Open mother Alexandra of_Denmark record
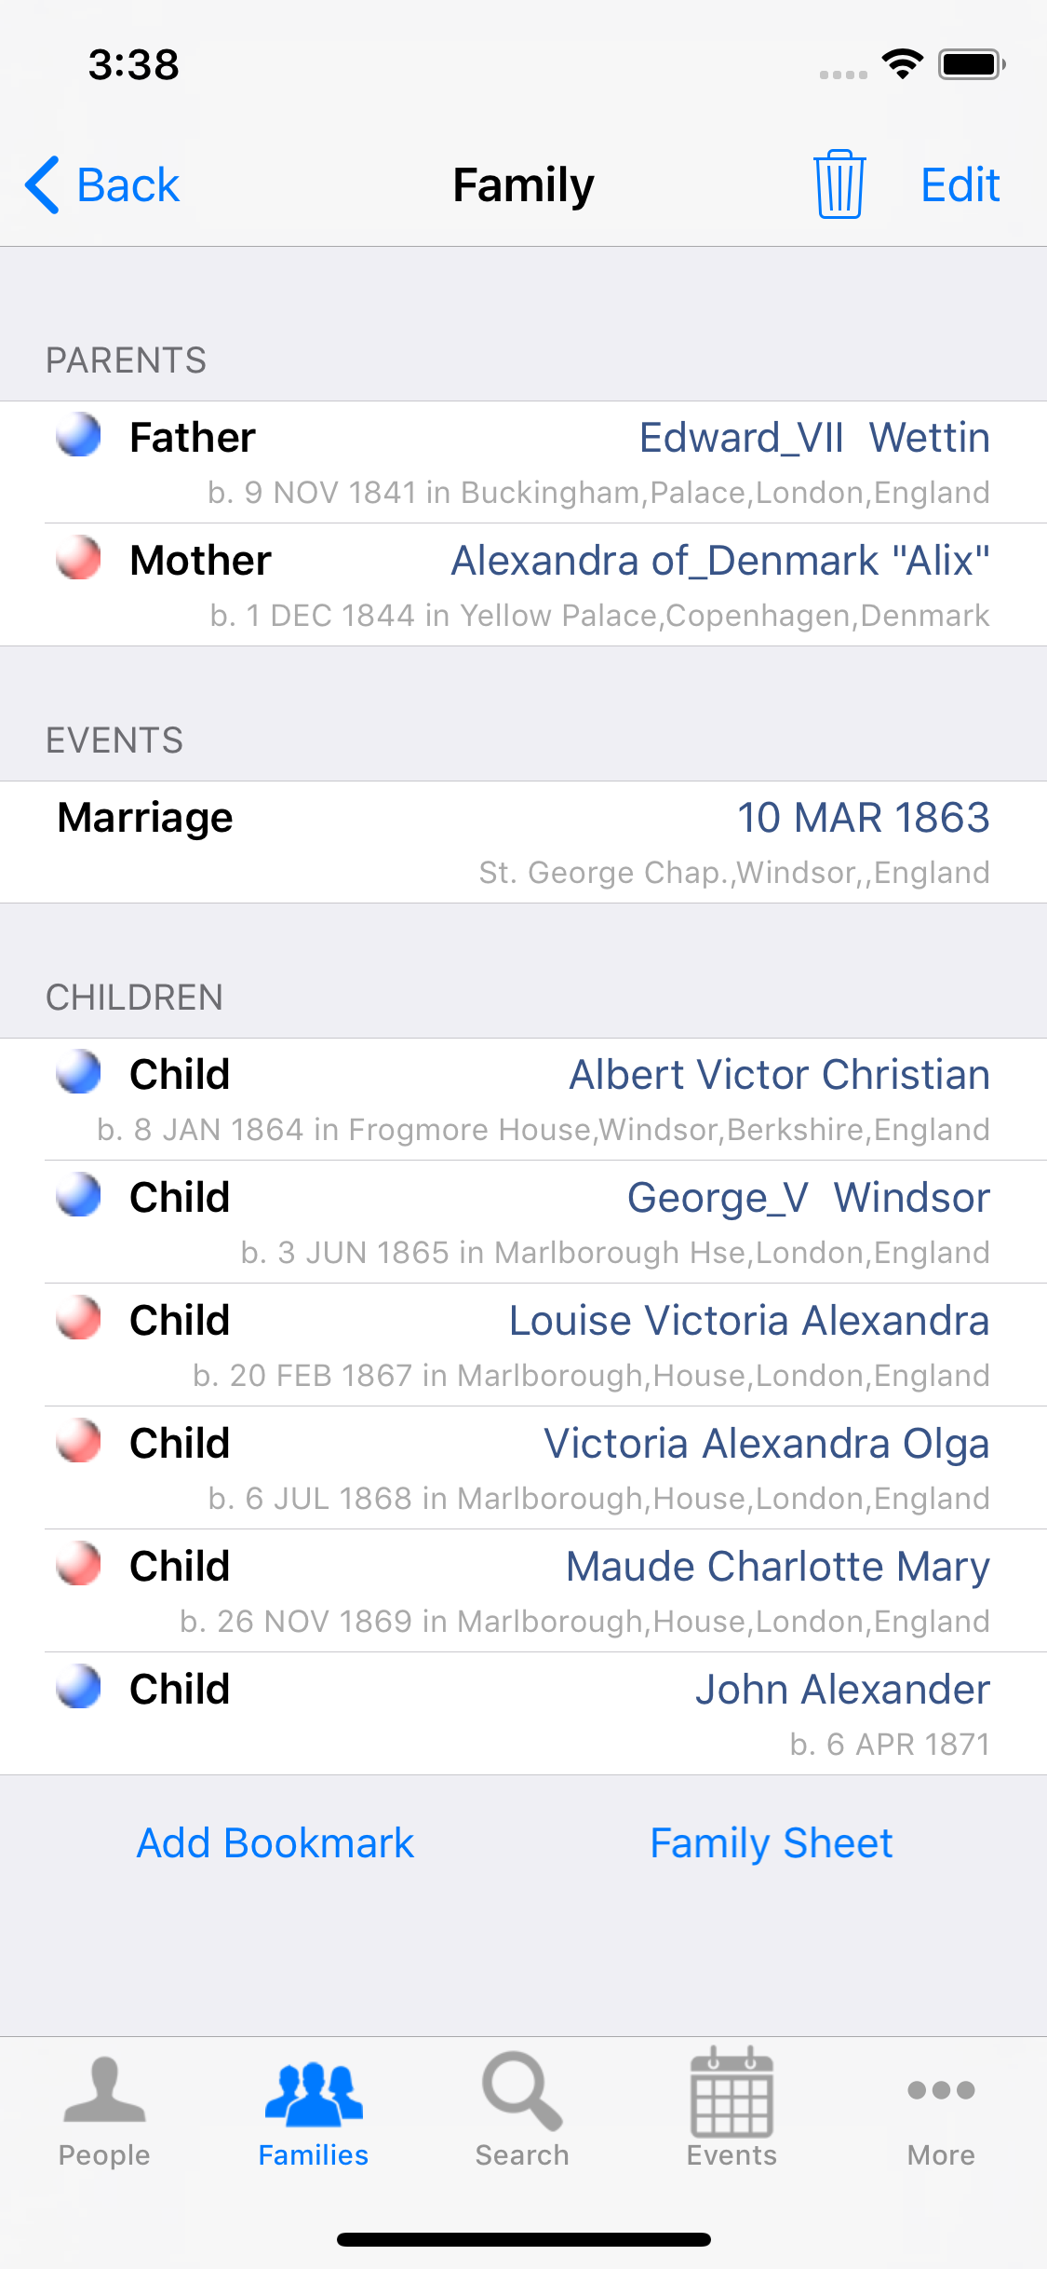This screenshot has width=1047, height=2269. 719,561
